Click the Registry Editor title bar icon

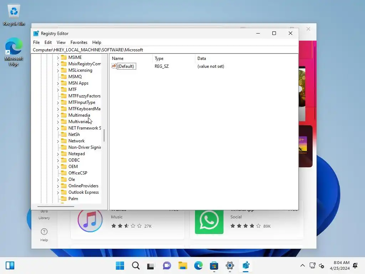[x=36, y=33]
